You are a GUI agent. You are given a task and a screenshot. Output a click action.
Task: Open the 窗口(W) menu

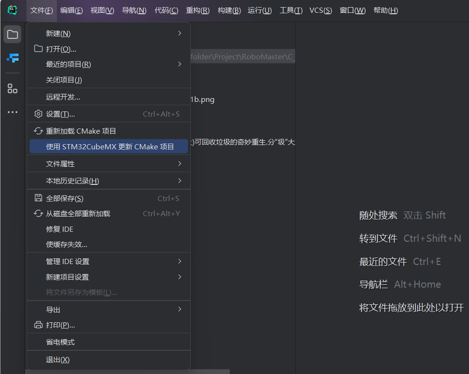(353, 10)
